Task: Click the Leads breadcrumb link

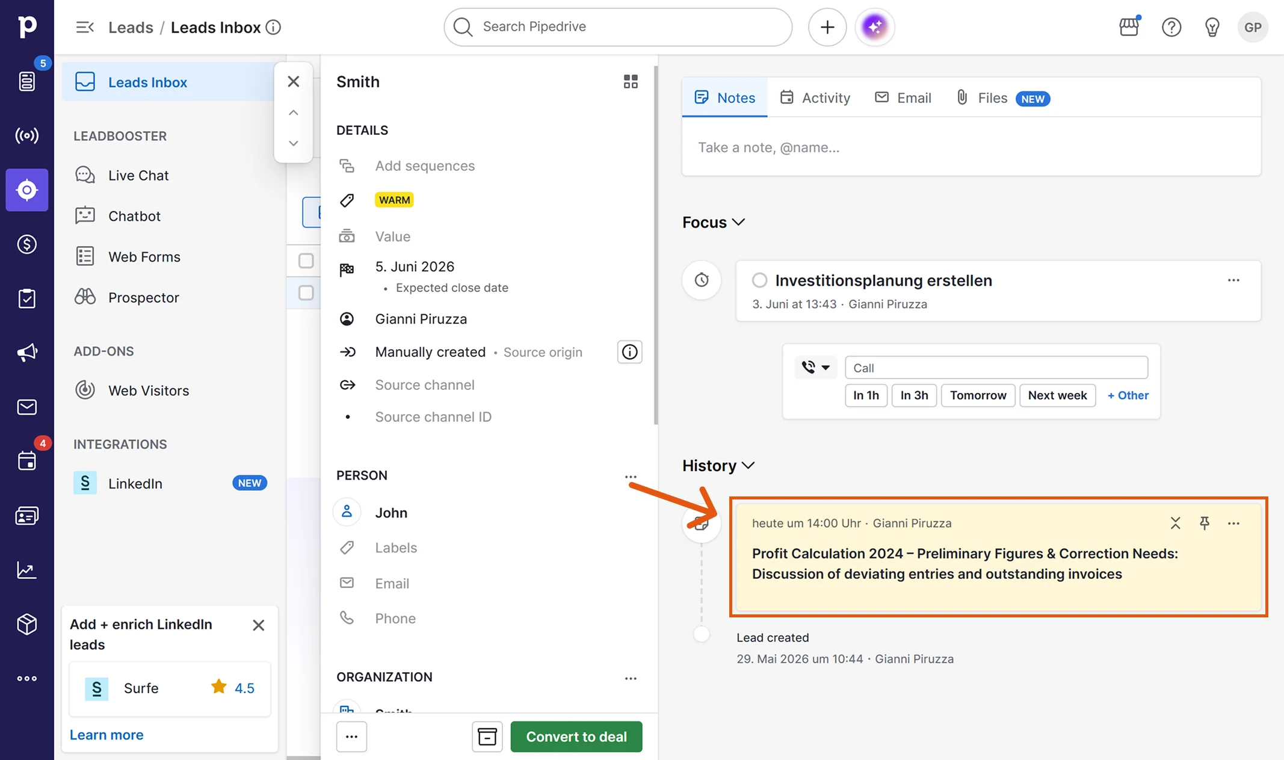Action: pos(131,27)
